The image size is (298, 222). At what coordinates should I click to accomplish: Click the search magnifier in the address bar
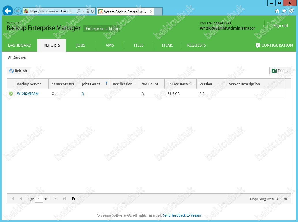[x=78, y=11]
